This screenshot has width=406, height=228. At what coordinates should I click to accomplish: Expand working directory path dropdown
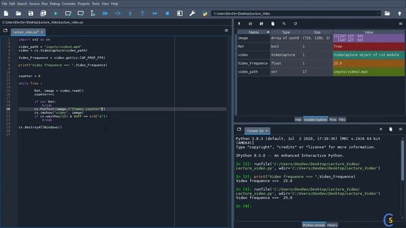[379, 13]
